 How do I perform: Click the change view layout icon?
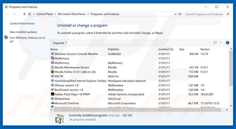point(215,43)
